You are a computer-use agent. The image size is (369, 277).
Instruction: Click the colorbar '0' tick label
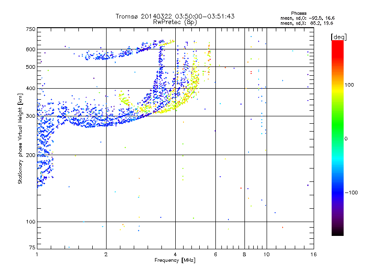[346, 139]
